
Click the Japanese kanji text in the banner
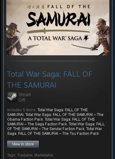tap(36, 7)
